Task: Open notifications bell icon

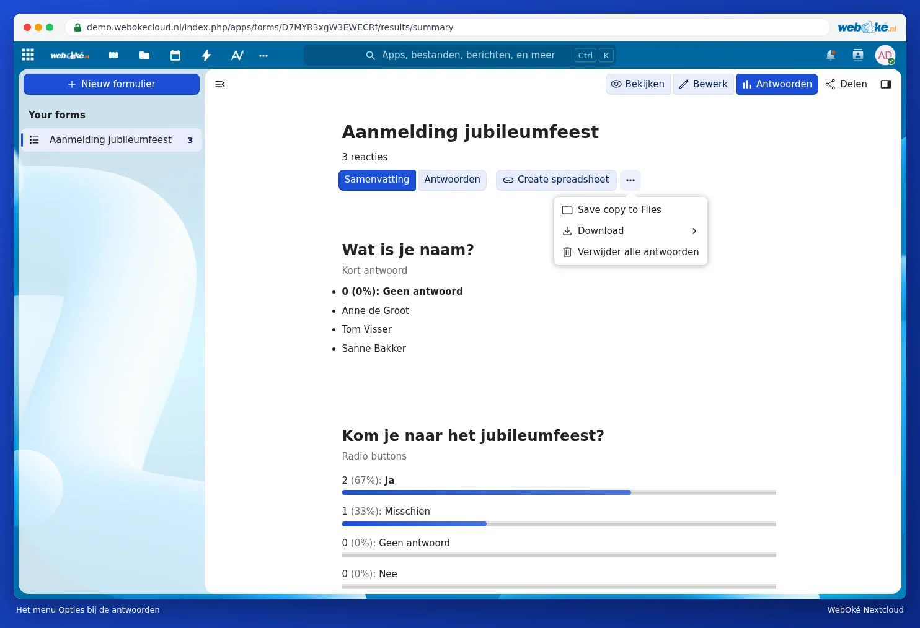Action: point(831,55)
